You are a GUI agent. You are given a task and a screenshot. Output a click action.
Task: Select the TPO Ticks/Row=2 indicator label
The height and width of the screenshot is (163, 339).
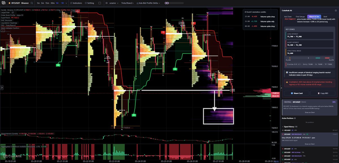[8, 25]
